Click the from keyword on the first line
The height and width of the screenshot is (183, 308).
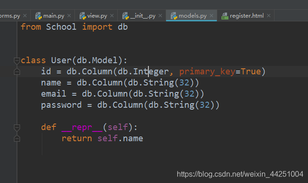pos(31,27)
